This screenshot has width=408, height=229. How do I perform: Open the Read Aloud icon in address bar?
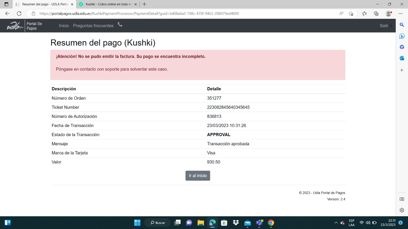click(341, 13)
